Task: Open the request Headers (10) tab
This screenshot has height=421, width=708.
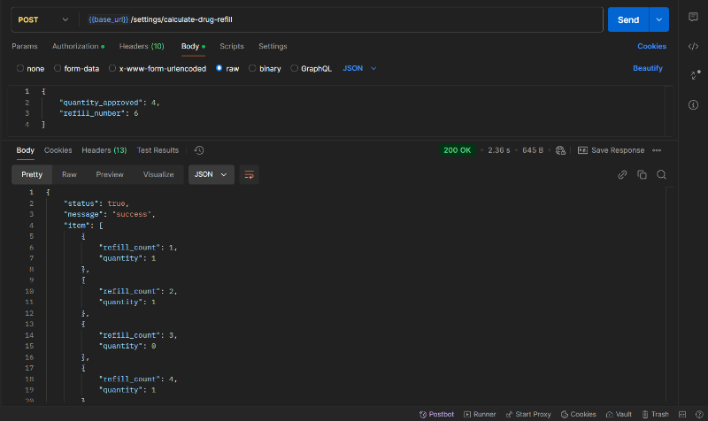Action: pos(142,46)
